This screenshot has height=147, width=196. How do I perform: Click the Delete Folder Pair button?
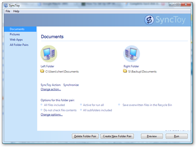click(85, 136)
